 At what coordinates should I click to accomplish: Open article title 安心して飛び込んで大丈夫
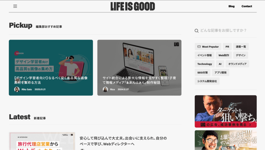coord(123,141)
